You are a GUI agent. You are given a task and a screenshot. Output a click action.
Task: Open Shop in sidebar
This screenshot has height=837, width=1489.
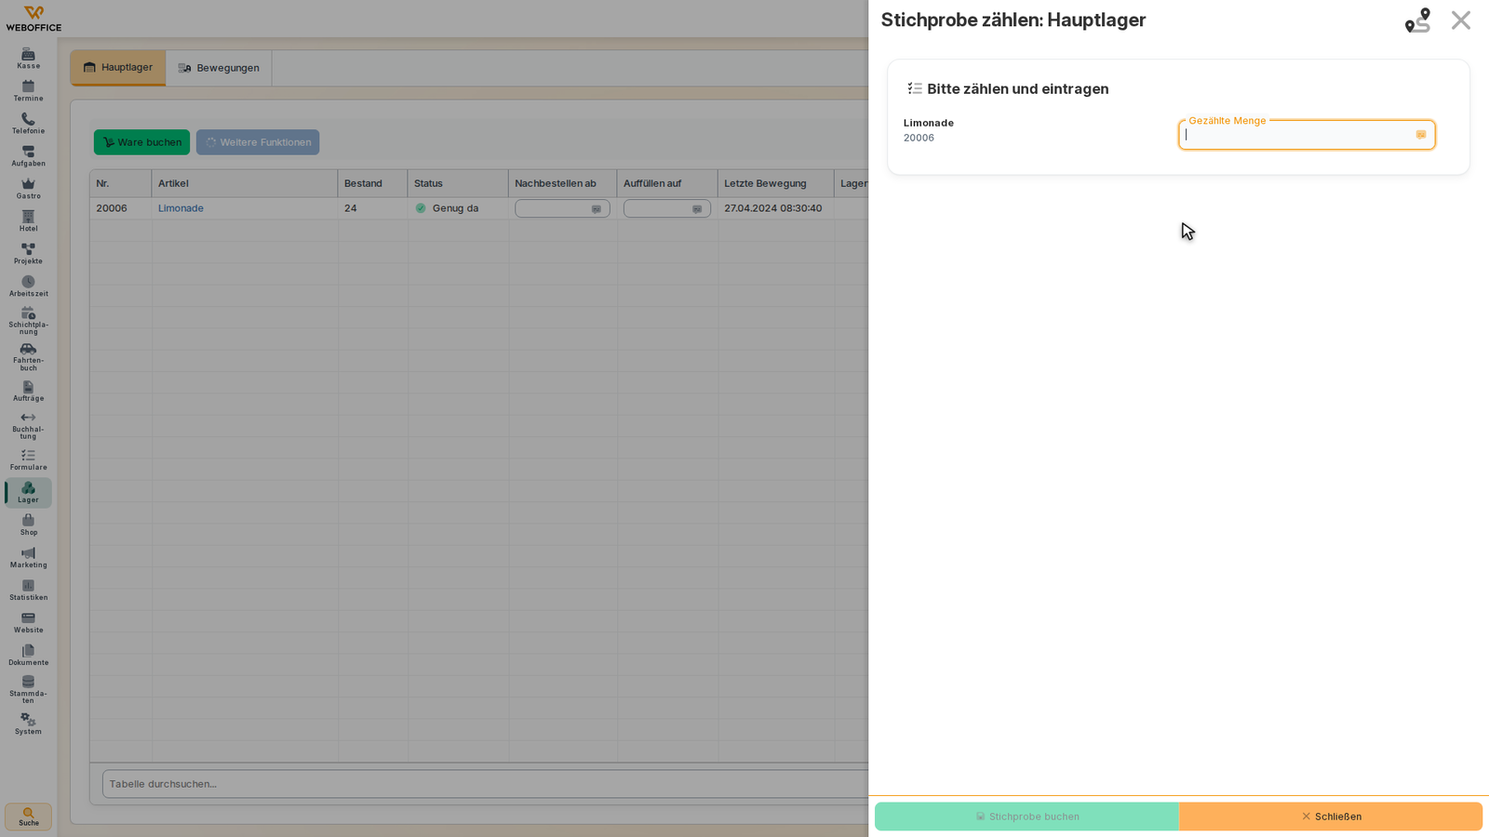(x=28, y=525)
